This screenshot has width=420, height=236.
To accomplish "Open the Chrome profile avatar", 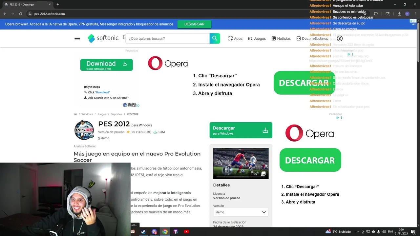I will (x=407, y=14).
